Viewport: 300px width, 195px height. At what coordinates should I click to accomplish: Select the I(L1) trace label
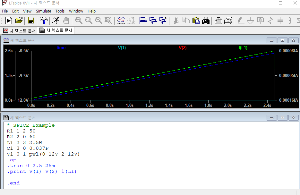(243, 47)
